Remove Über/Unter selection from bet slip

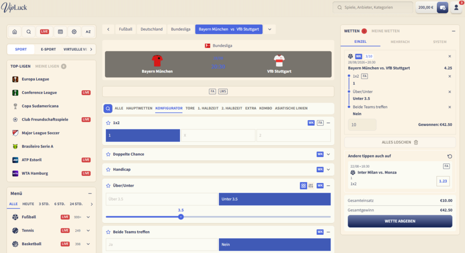coord(450,92)
